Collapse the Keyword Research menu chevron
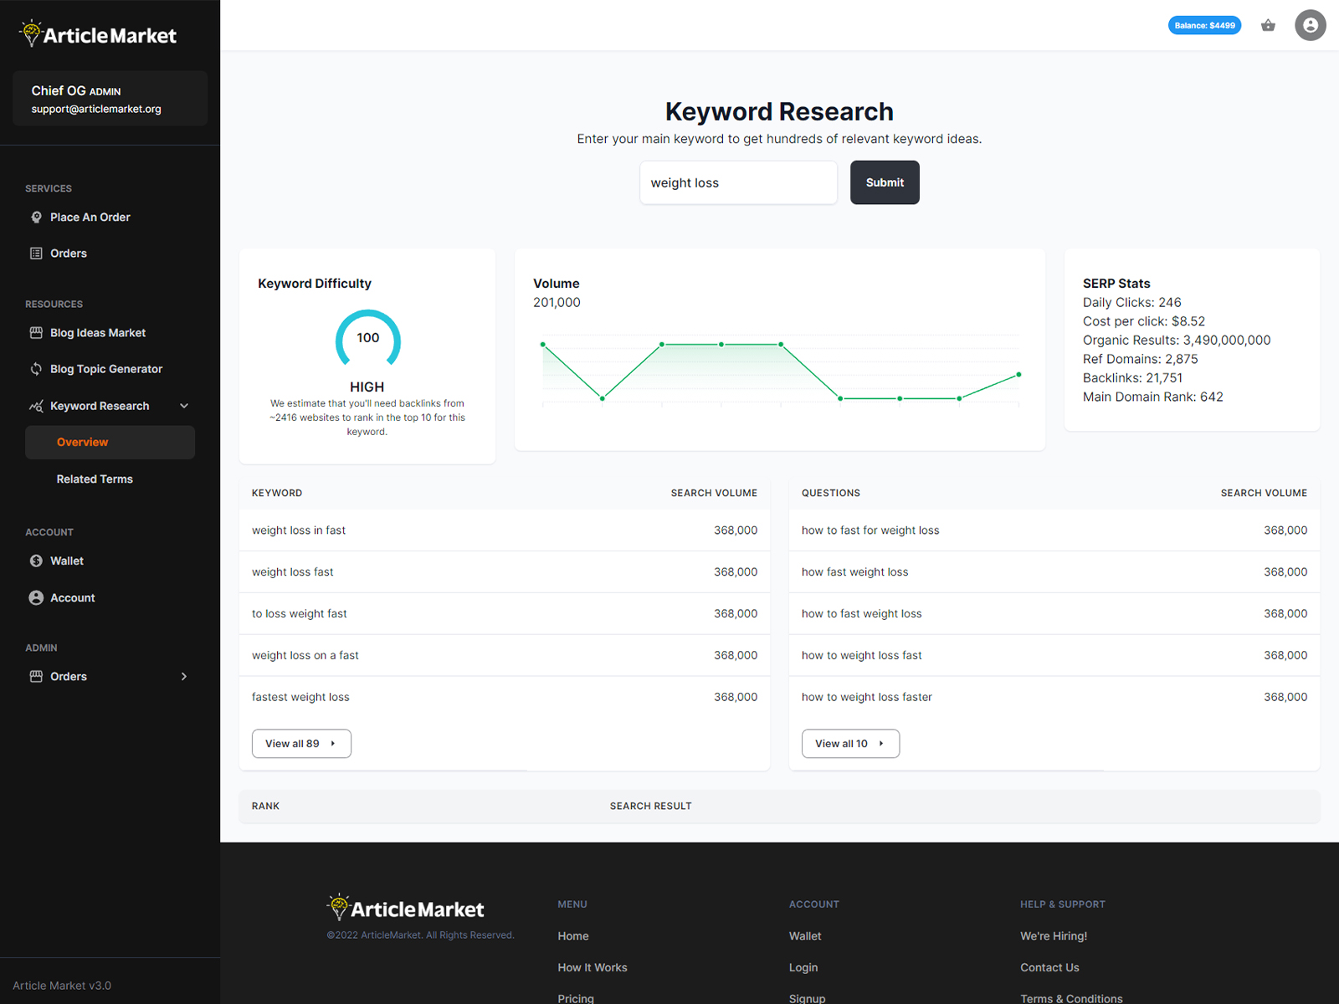Viewport: 1339px width, 1004px height. [x=183, y=406]
